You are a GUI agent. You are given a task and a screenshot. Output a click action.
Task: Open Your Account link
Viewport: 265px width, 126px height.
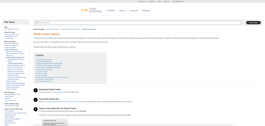[142, 1]
